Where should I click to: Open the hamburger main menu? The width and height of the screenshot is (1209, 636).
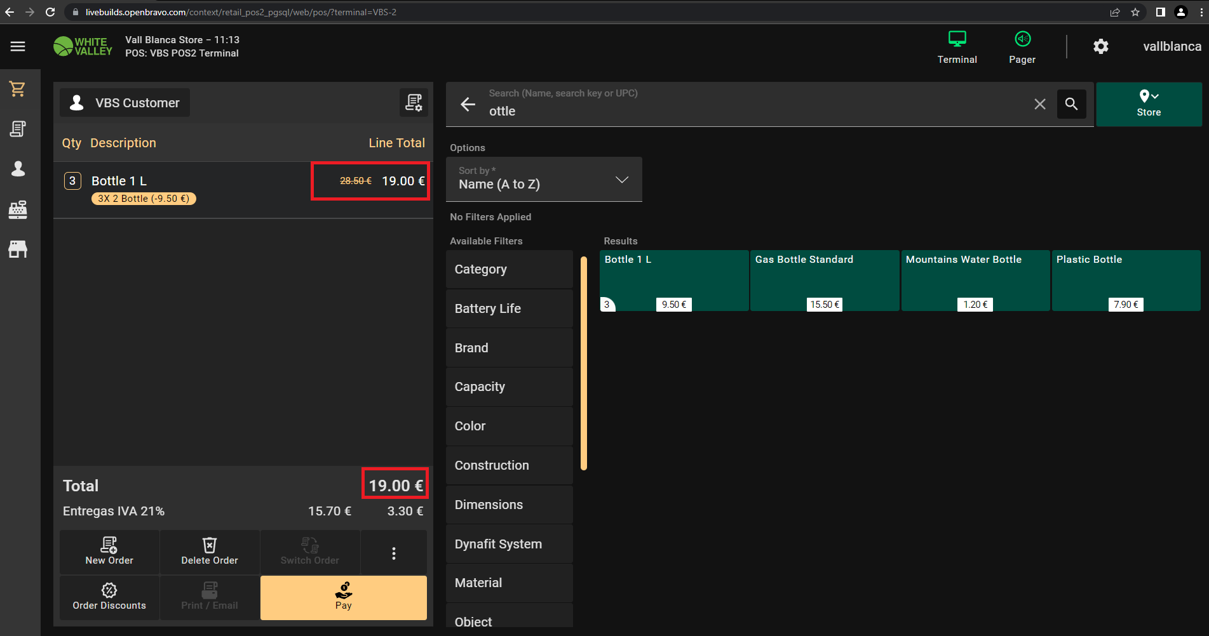click(18, 46)
